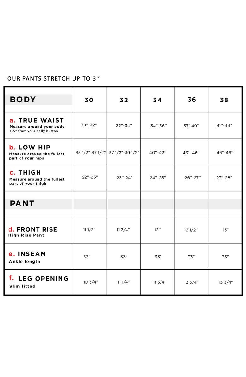Click the "High Rise Pant" subtitle text
246x377 pixels.
point(26,235)
